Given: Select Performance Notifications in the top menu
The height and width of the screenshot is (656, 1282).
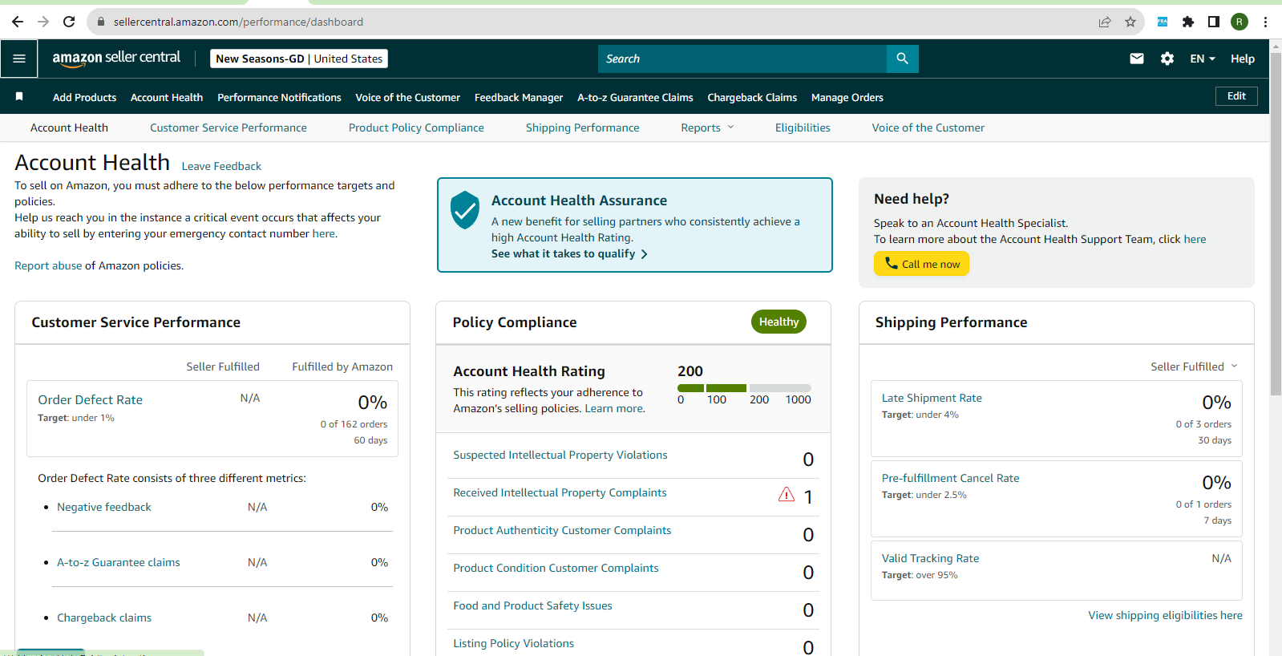Looking at the screenshot, I should pos(279,97).
